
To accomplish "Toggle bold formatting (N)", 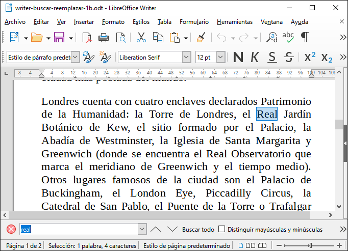I will click(237, 57).
